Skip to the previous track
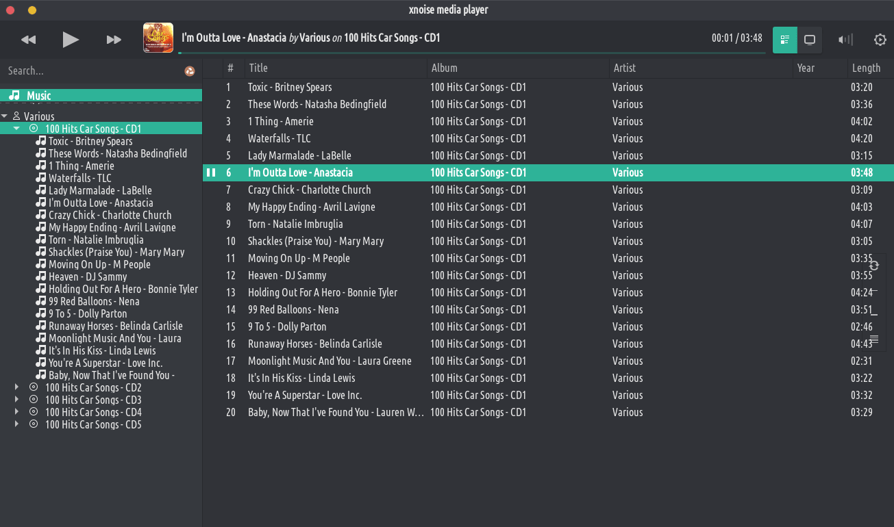 click(x=28, y=40)
